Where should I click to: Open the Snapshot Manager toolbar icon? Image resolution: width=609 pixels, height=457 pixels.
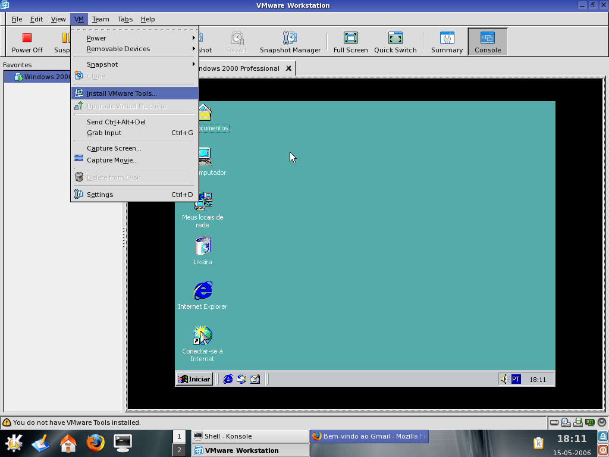coord(290,42)
